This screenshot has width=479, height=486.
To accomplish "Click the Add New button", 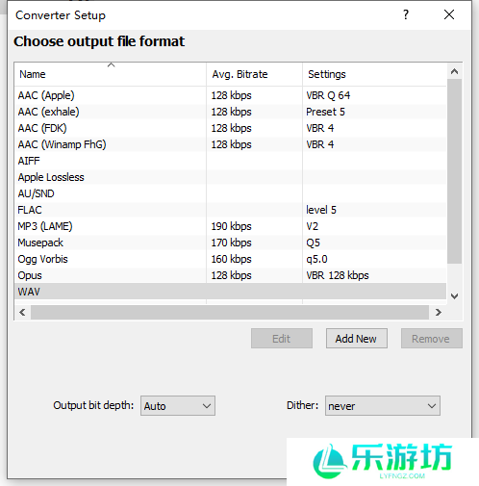I will coord(357,339).
